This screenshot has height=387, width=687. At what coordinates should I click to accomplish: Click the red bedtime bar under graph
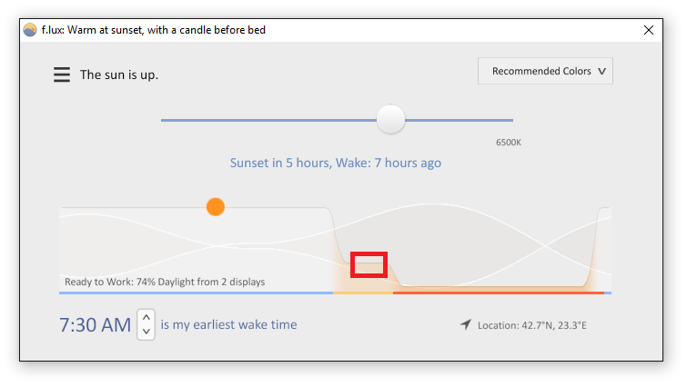(499, 293)
